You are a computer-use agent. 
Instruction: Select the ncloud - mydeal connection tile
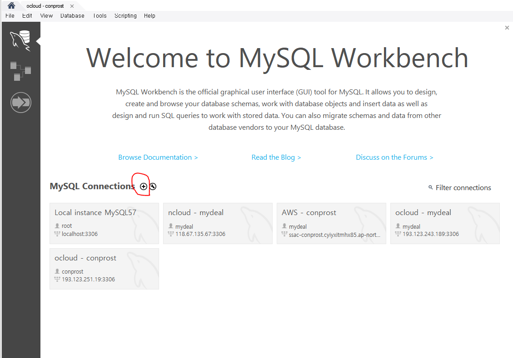point(218,223)
